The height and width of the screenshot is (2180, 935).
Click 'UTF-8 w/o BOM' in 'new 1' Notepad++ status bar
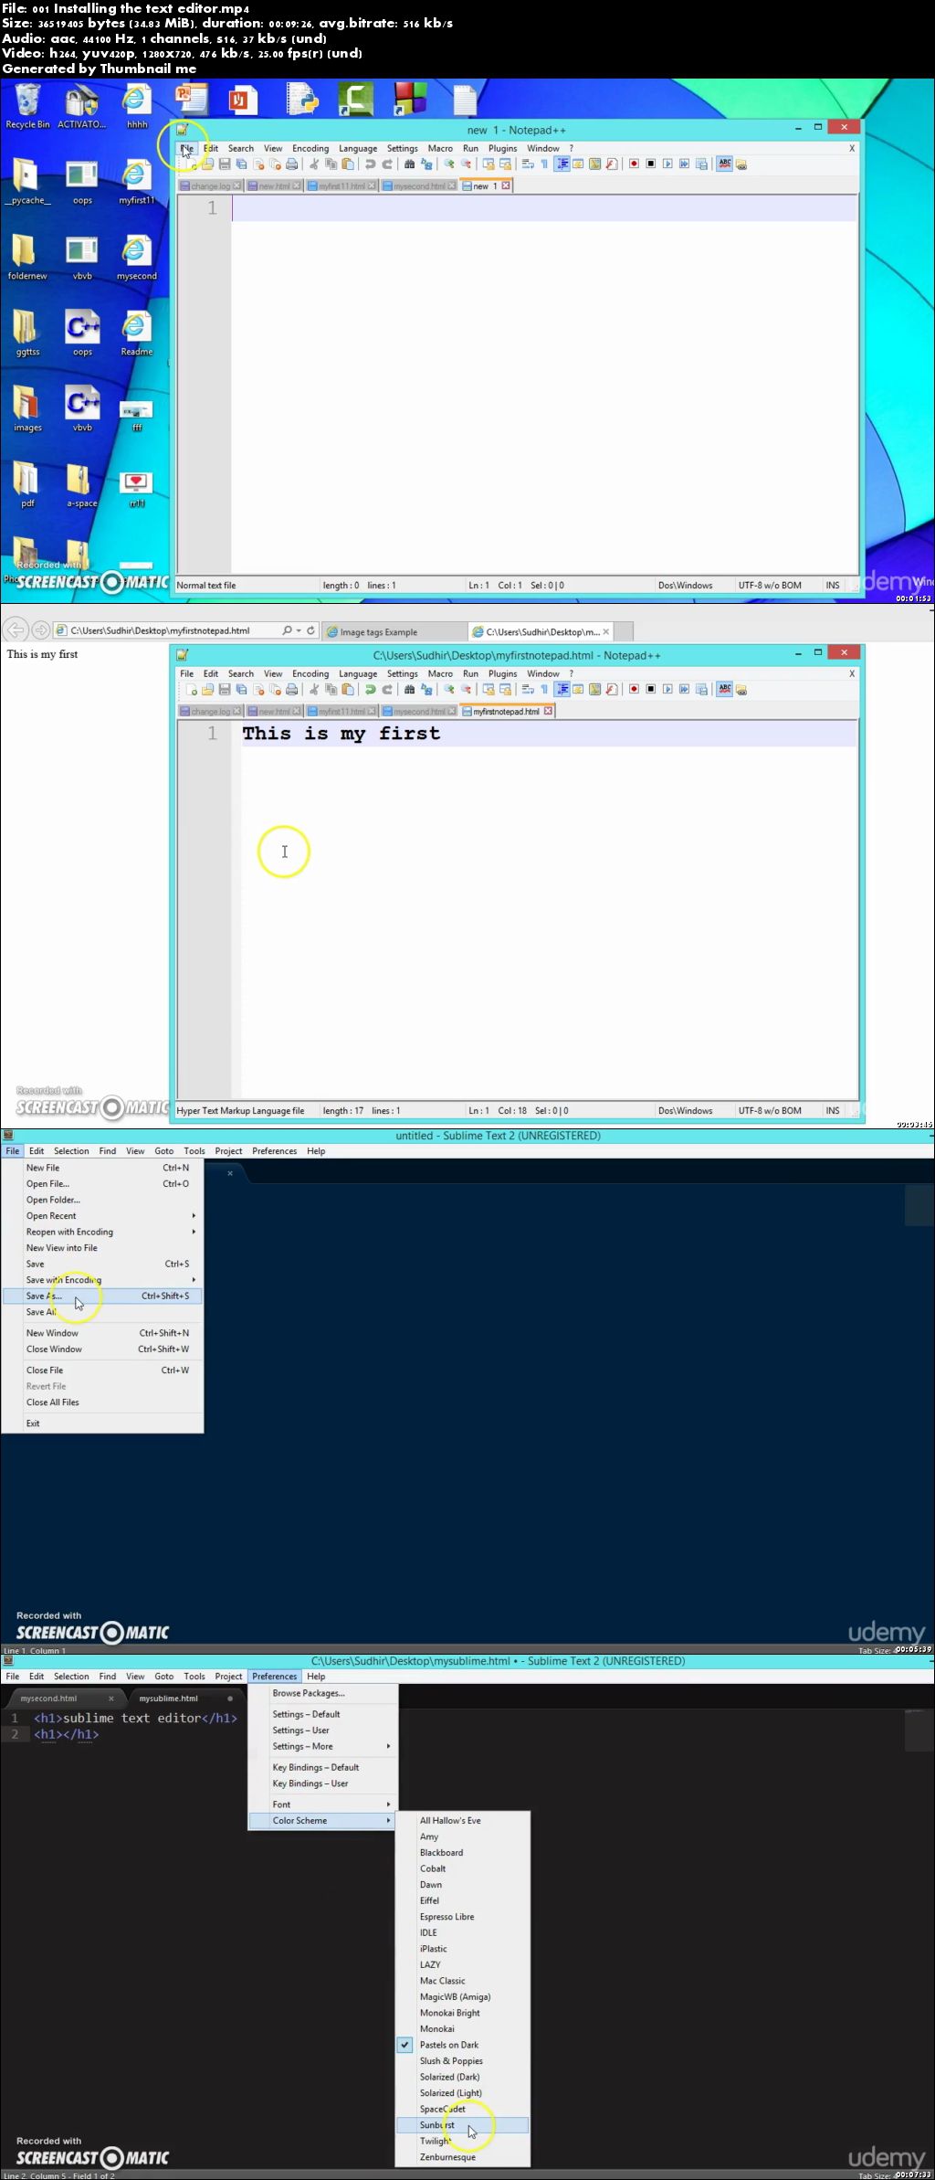tap(770, 586)
